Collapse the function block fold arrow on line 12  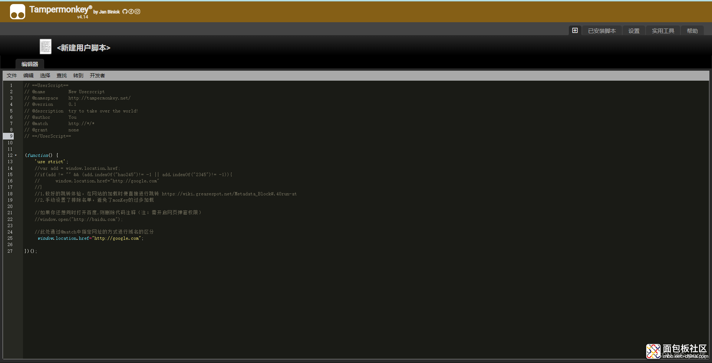pyautogui.click(x=16, y=155)
